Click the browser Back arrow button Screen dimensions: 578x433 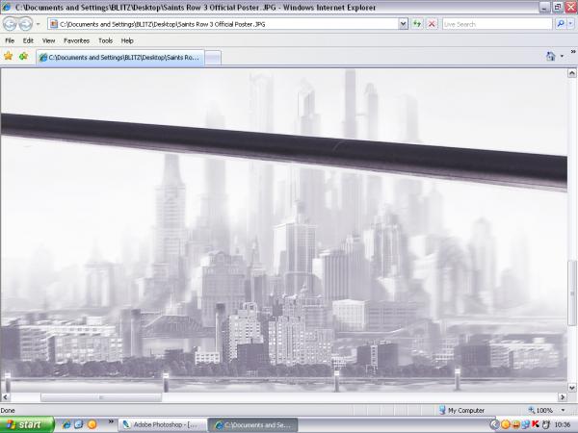click(x=11, y=24)
